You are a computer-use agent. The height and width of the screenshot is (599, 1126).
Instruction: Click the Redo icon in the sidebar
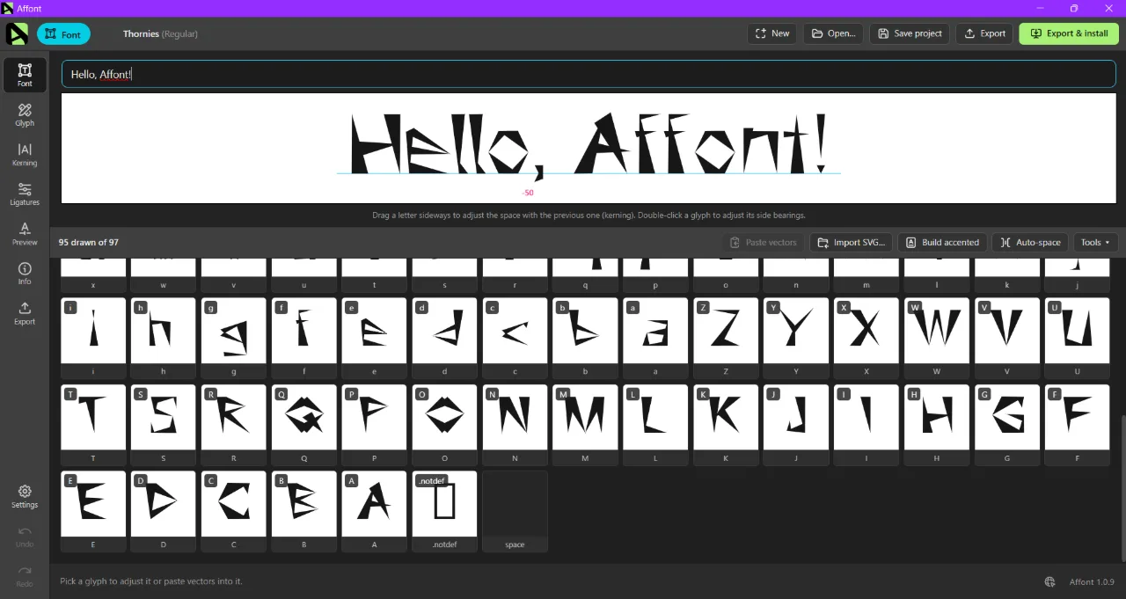click(x=25, y=575)
